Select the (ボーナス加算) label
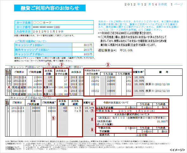This screenshot has width=187, height=153. click(105, 124)
